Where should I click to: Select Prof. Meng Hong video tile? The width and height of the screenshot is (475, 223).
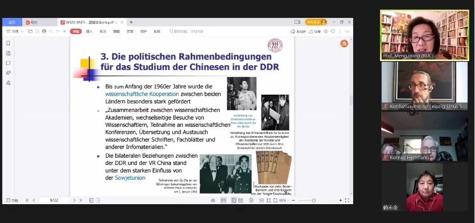click(x=425, y=36)
